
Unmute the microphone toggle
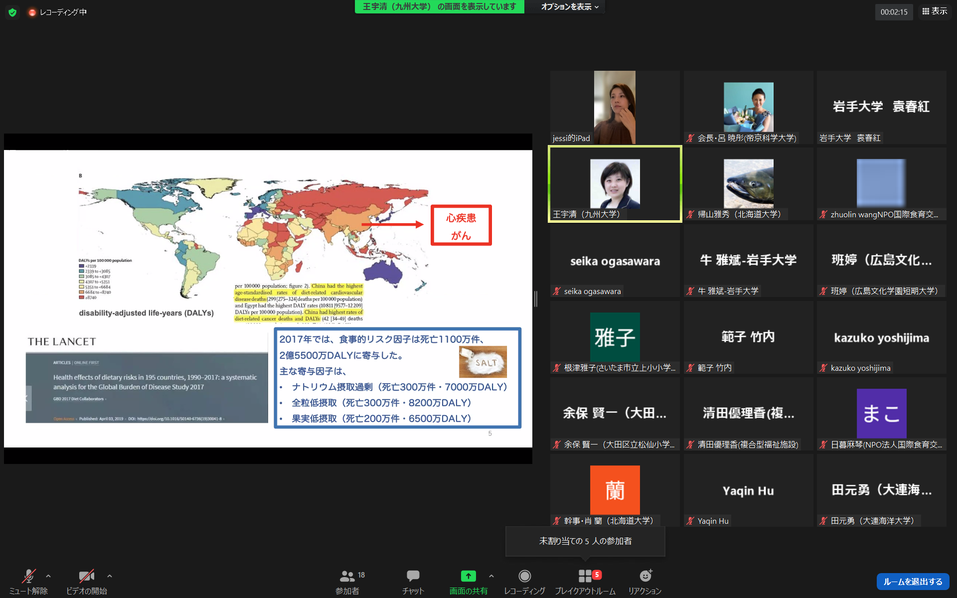pos(29,576)
